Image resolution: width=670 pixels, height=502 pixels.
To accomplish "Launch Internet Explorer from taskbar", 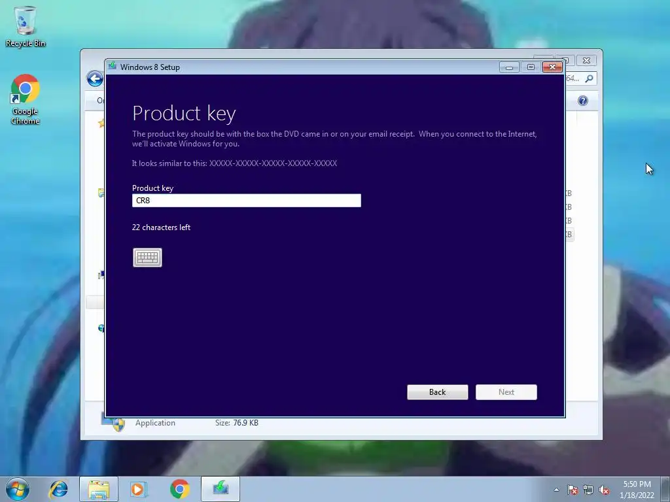I will tap(58, 489).
